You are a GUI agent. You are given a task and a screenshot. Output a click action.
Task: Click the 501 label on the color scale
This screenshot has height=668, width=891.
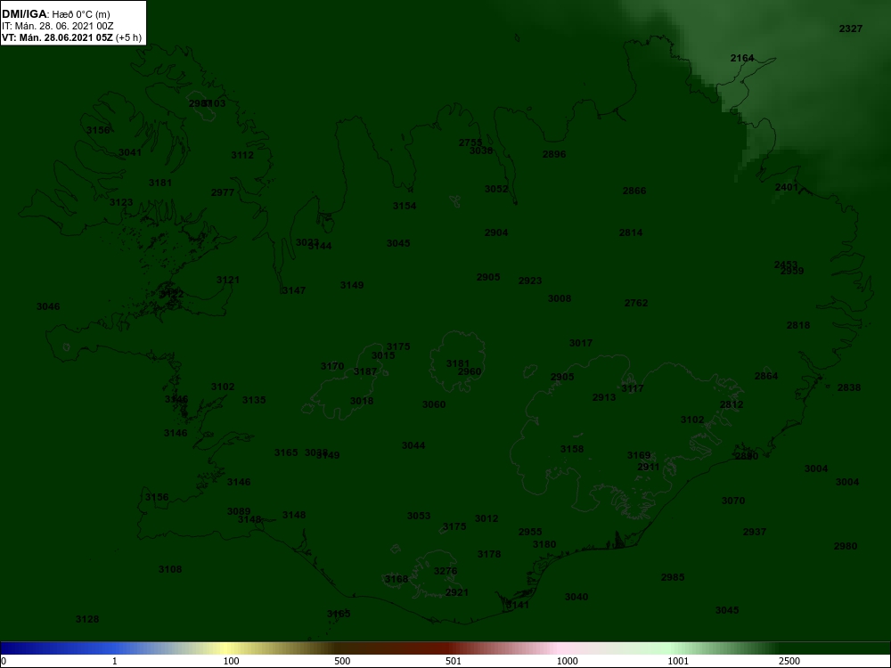453,661
